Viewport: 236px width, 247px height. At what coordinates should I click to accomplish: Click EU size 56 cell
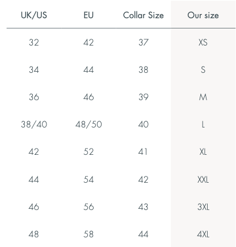[88, 207]
